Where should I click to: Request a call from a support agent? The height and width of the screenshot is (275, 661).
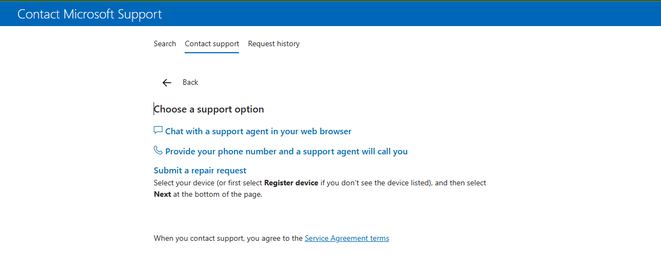coord(286,152)
